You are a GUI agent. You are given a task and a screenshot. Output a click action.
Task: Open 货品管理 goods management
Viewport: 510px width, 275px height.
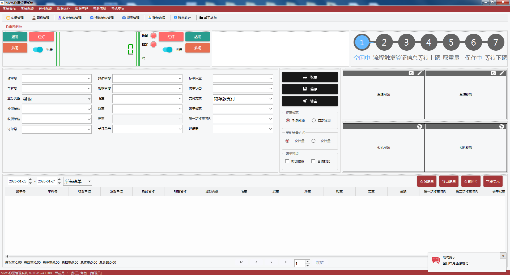click(131, 18)
